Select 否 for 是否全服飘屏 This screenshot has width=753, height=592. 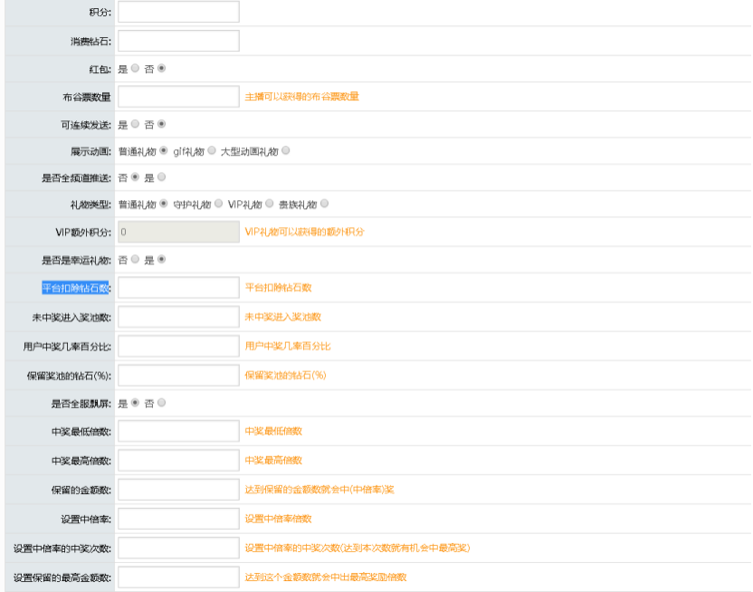pos(161,404)
